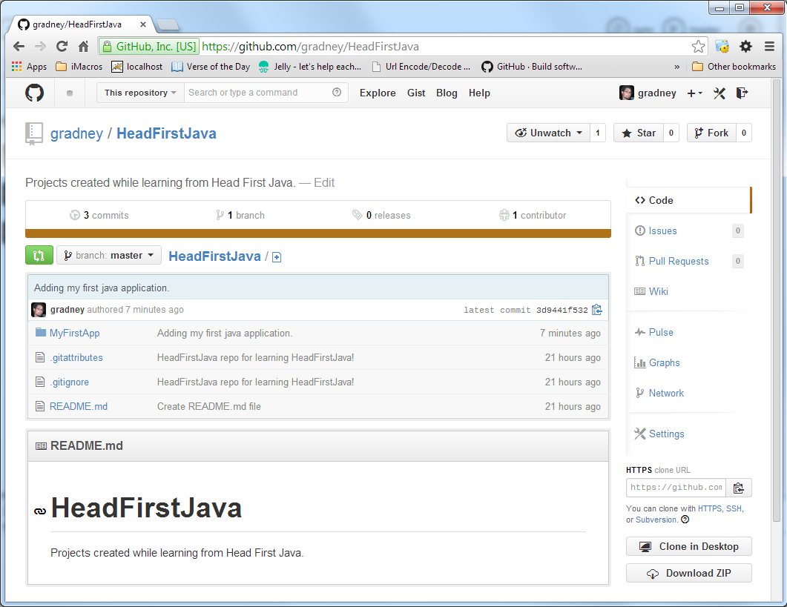Switch to the Issues sidebar tab
The width and height of the screenshot is (787, 607).
(x=661, y=230)
